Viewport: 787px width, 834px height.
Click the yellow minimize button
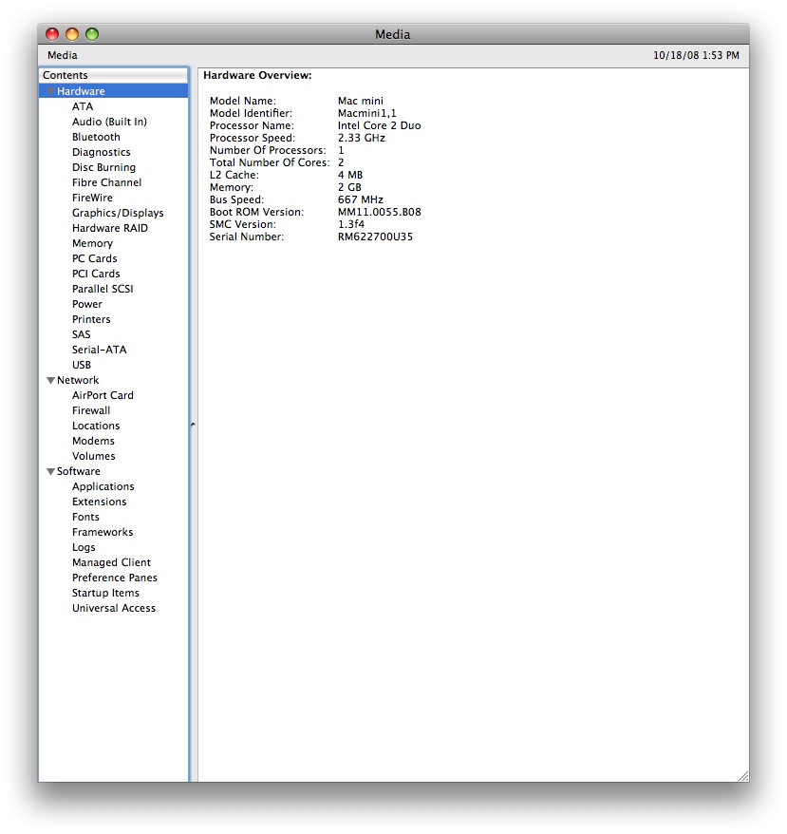pos(72,34)
